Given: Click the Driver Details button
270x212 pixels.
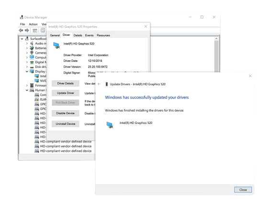Looking at the screenshot, I should (66, 83).
